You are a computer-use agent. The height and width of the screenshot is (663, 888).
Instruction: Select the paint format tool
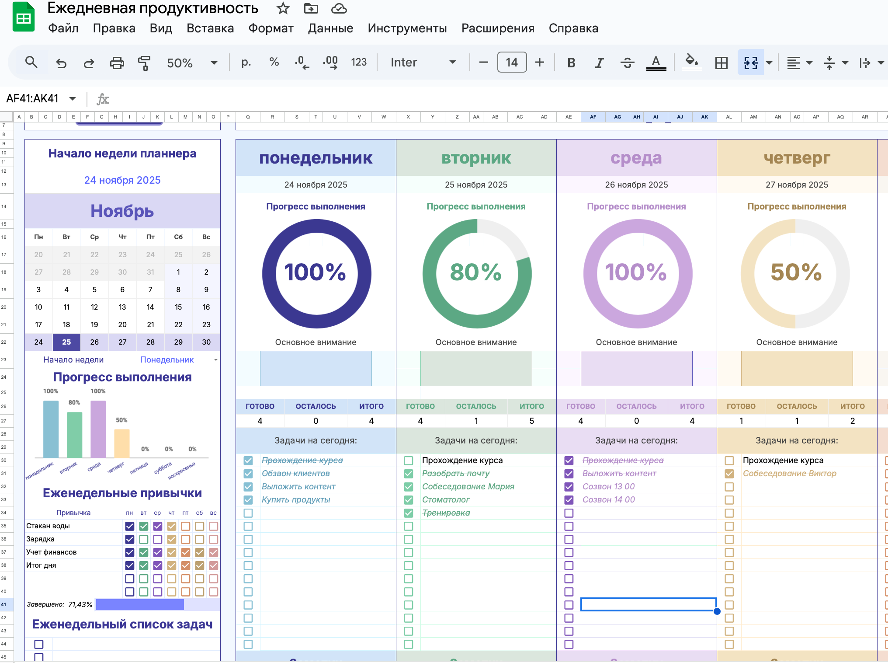click(144, 63)
